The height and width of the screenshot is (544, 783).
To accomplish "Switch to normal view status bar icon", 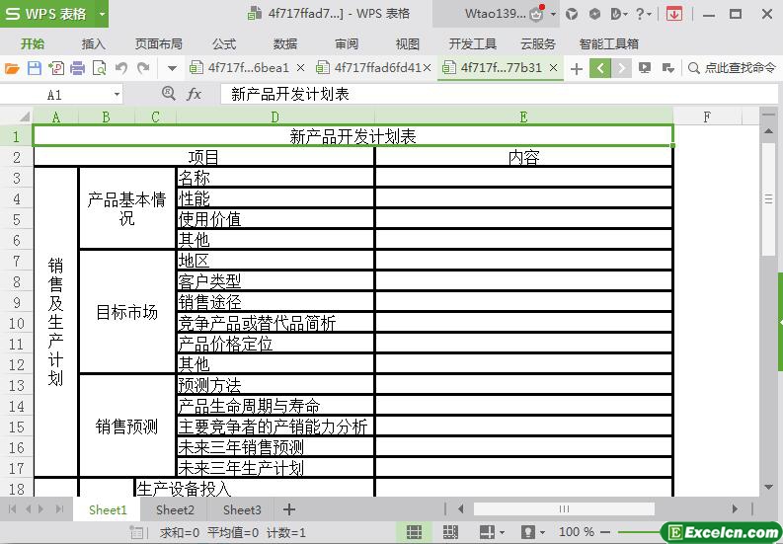I will 414,532.
